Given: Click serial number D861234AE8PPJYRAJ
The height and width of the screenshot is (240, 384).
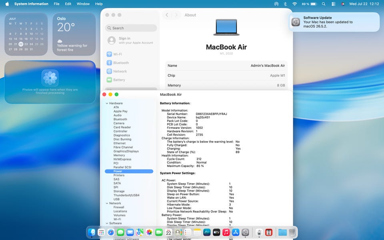Looking at the screenshot, I should pyautogui.click(x=211, y=114).
